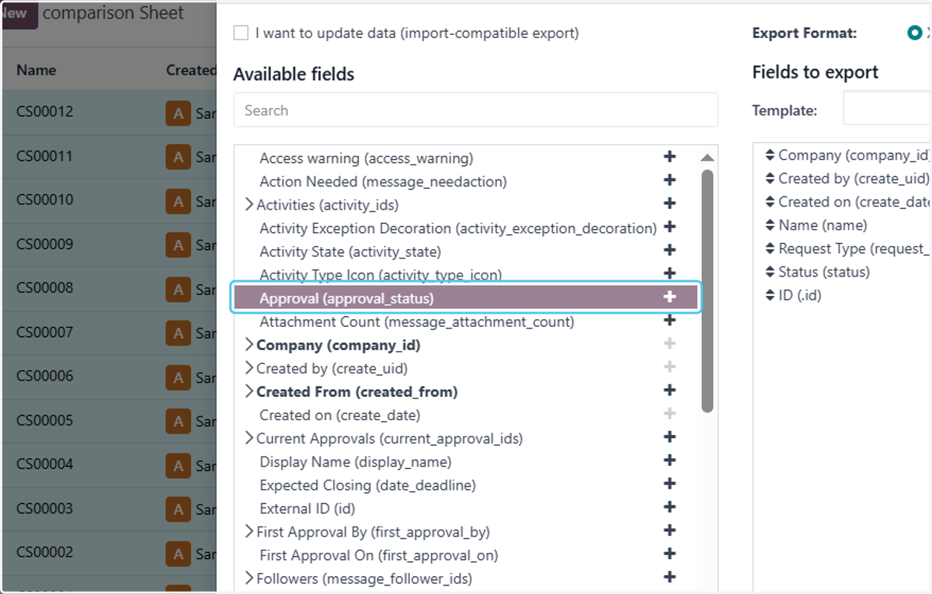Select Expected Closing (date_deadline) row text
The width and height of the screenshot is (932, 594).
[367, 485]
